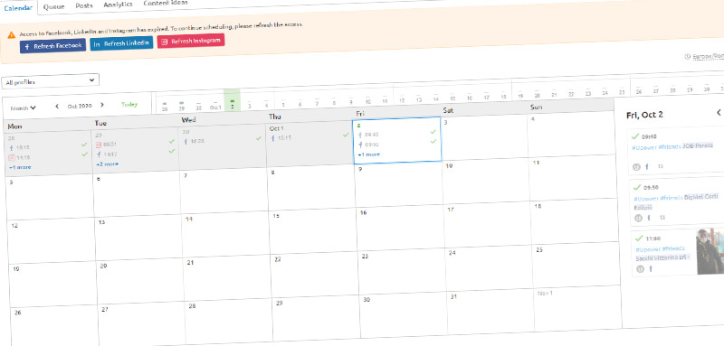Click the info icon on the 11:50 card
724x346 pixels.
point(640,268)
